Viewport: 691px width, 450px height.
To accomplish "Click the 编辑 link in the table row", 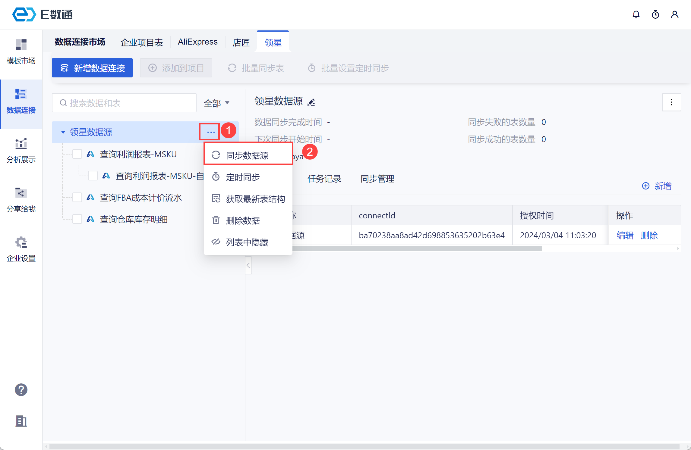I will tap(625, 235).
